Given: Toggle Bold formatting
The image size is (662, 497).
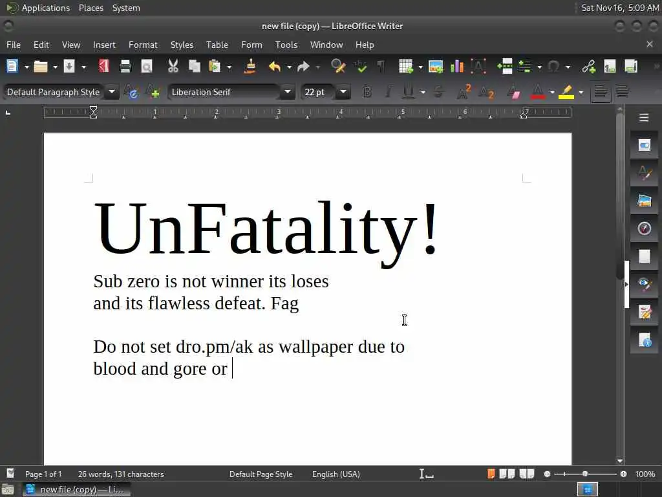Looking at the screenshot, I should click(x=367, y=92).
